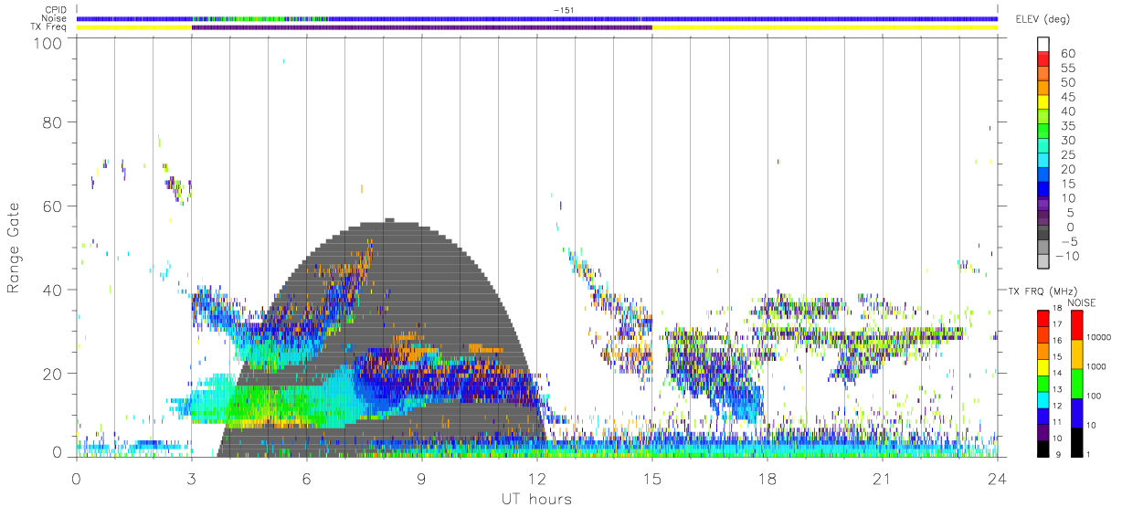Click the '-151' CPID value
1122x518 pixels.
(562, 10)
